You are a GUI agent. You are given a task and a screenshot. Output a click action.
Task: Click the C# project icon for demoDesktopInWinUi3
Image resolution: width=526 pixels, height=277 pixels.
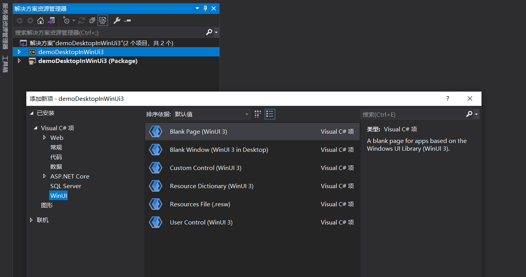coord(32,52)
